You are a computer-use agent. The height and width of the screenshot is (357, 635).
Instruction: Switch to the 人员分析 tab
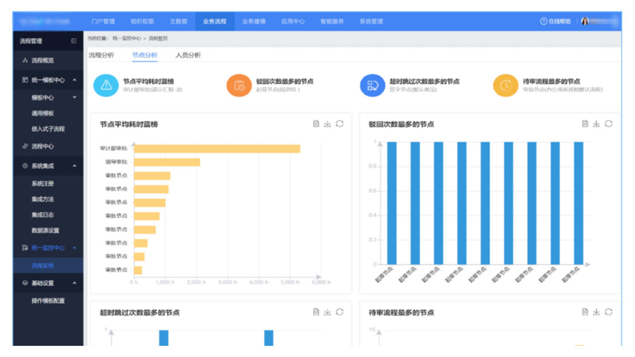pos(188,55)
